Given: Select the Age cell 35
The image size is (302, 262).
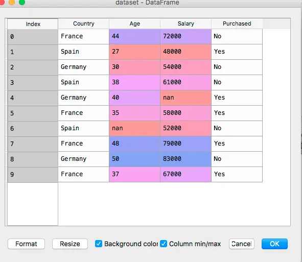Looking at the screenshot, I should click(x=134, y=113).
